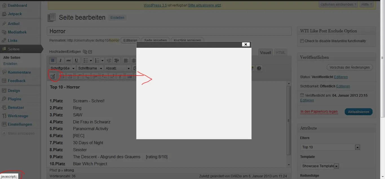The height and width of the screenshot is (179, 385).
Task: Open the Showcase Template dropdown
Action: (320, 166)
